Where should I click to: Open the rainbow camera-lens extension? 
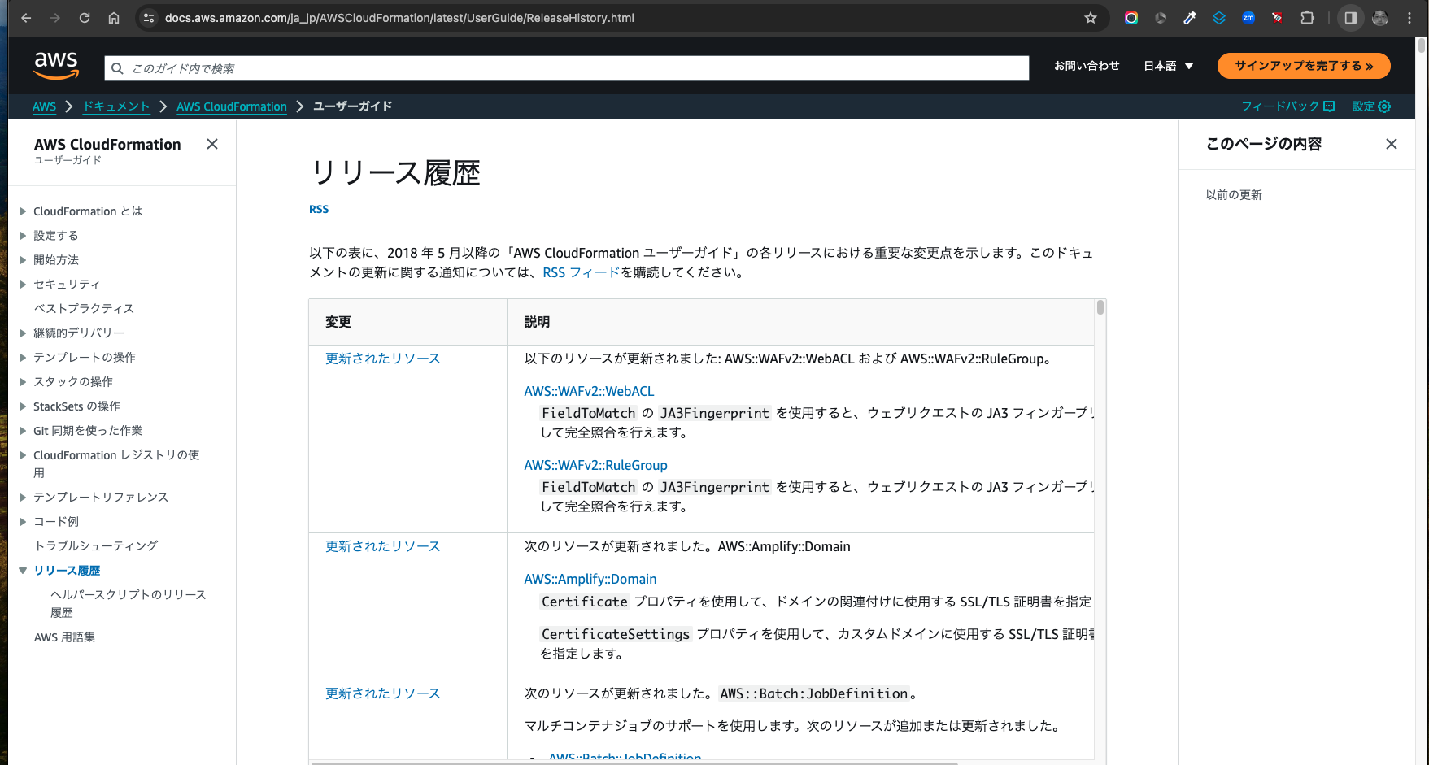pos(1131,18)
